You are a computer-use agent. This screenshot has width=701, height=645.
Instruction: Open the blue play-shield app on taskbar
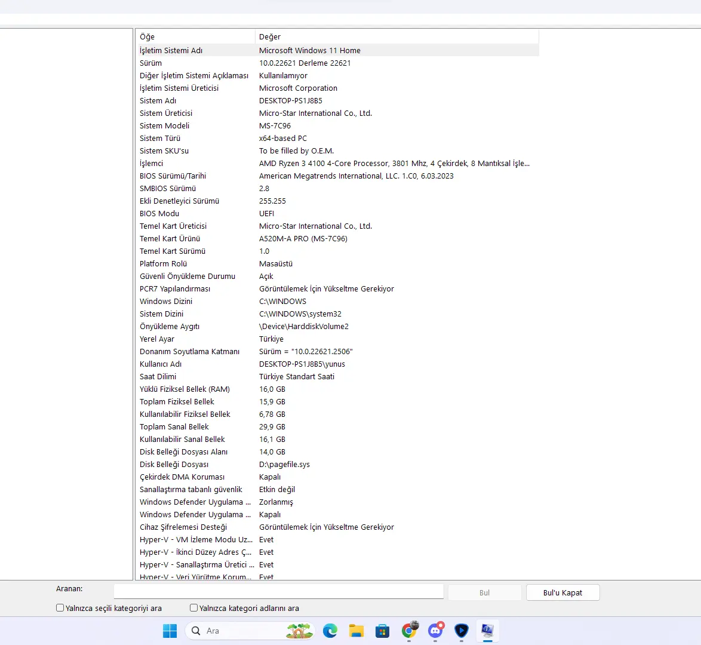tap(462, 631)
